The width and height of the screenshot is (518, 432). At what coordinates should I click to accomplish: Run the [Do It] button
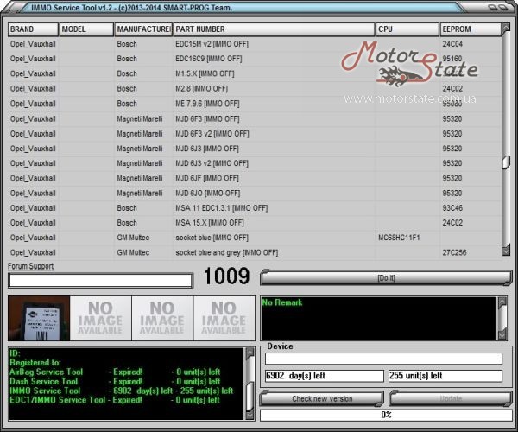coord(386,278)
